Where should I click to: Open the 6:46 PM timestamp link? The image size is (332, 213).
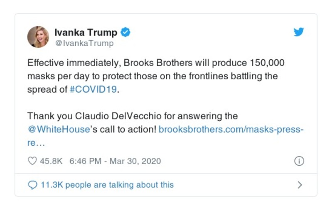point(83,161)
